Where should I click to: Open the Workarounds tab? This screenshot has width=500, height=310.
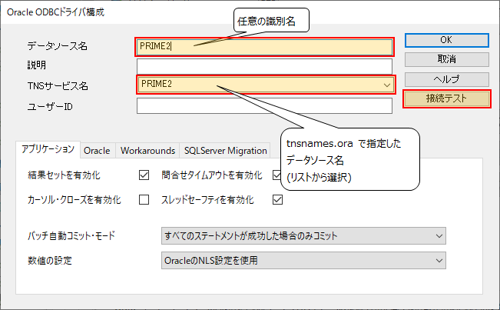147,150
